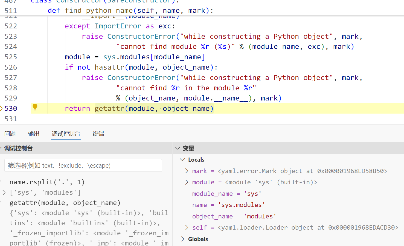
Task: Switch to the 问题 tab
Action: (10, 134)
